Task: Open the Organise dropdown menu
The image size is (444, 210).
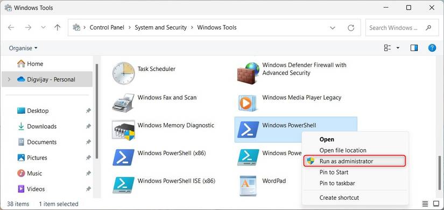Action: click(23, 48)
